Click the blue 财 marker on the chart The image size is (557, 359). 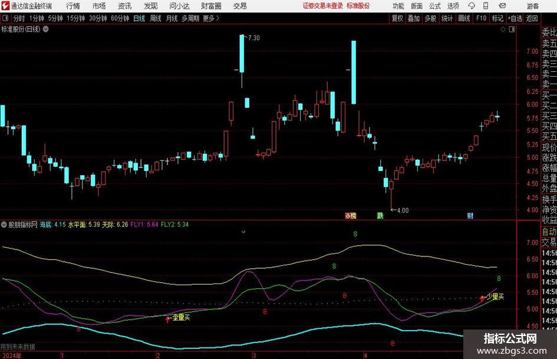[x=470, y=215]
